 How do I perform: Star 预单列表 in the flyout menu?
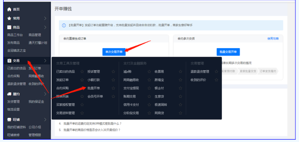[x=82, y=96]
